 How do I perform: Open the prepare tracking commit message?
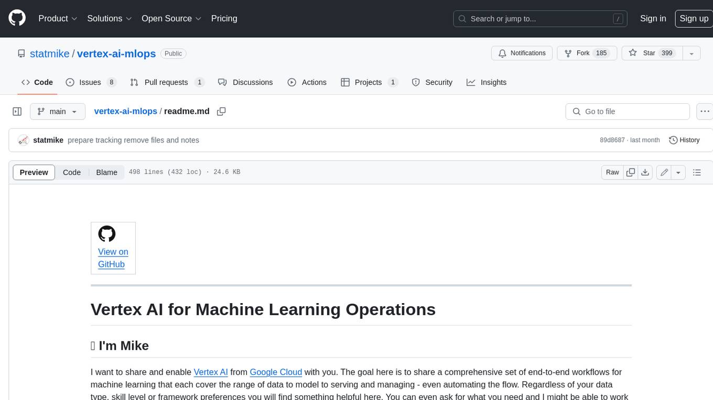pyautogui.click(x=133, y=140)
